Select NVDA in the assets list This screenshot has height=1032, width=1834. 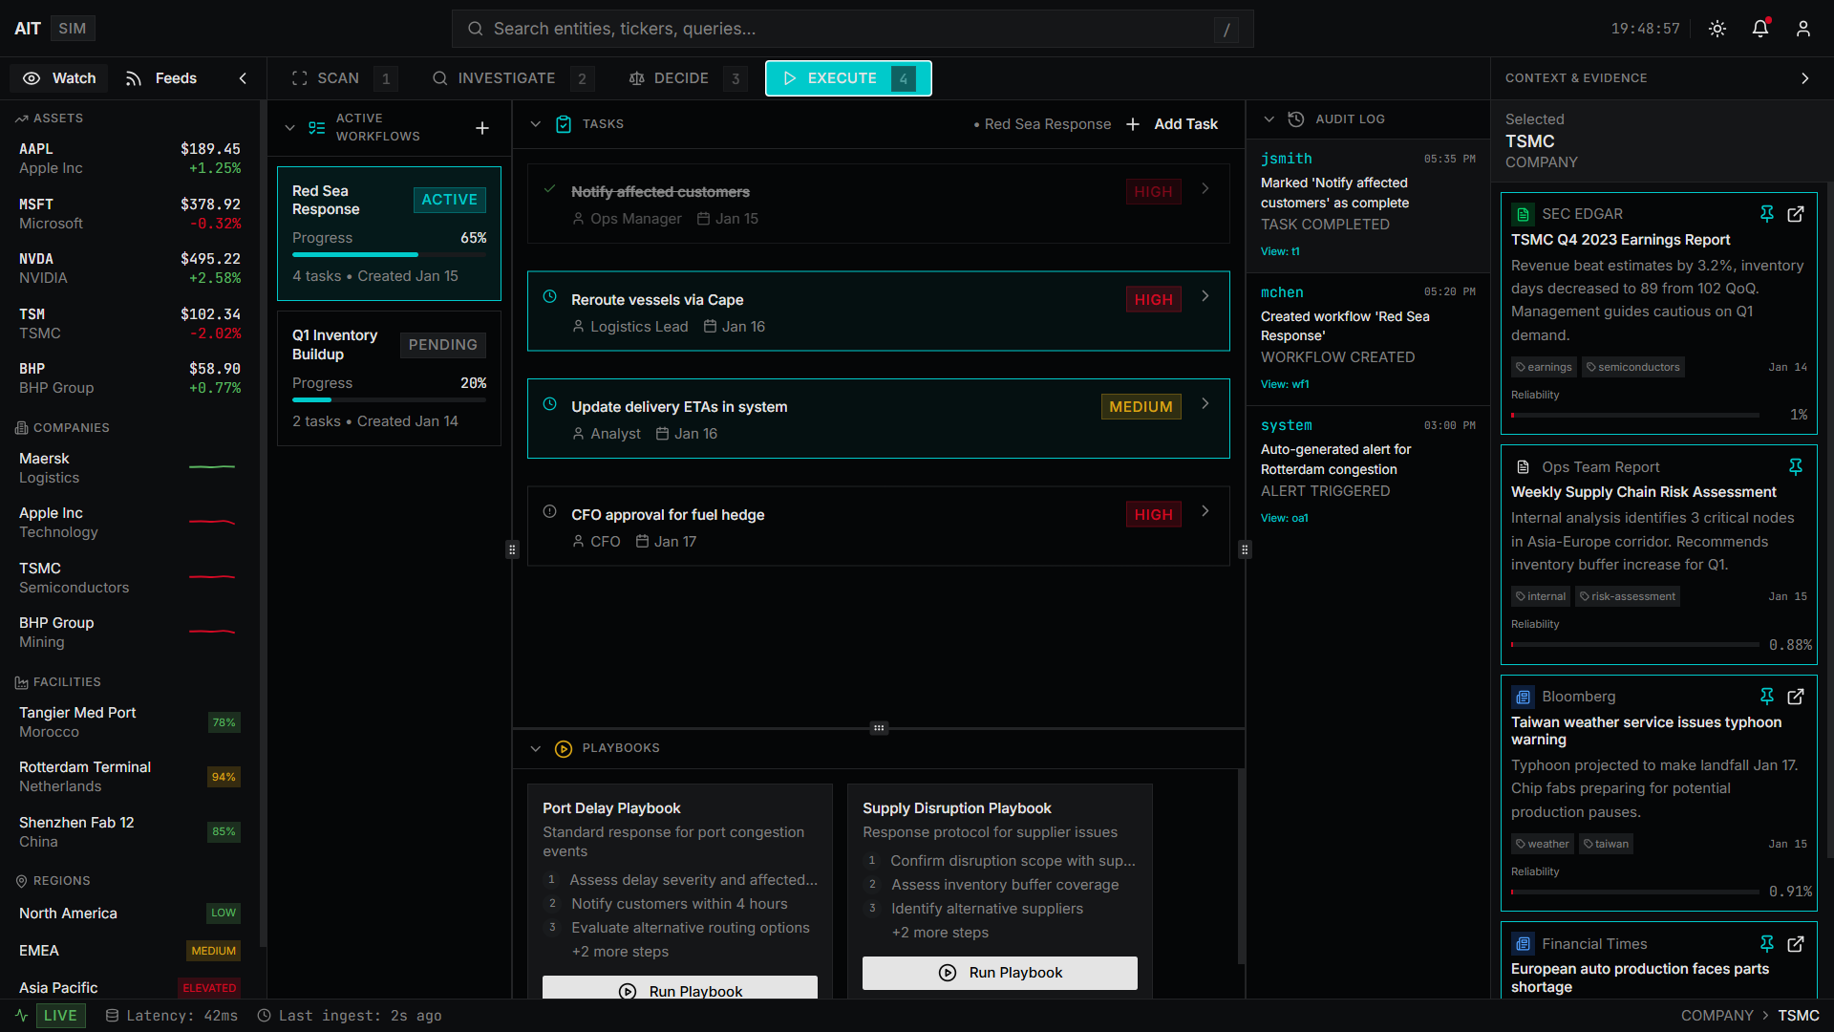click(130, 269)
